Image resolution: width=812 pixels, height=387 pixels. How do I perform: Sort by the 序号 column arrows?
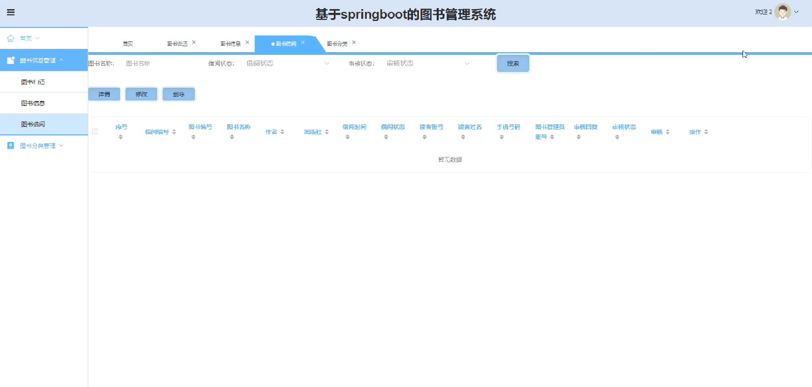pos(121,137)
